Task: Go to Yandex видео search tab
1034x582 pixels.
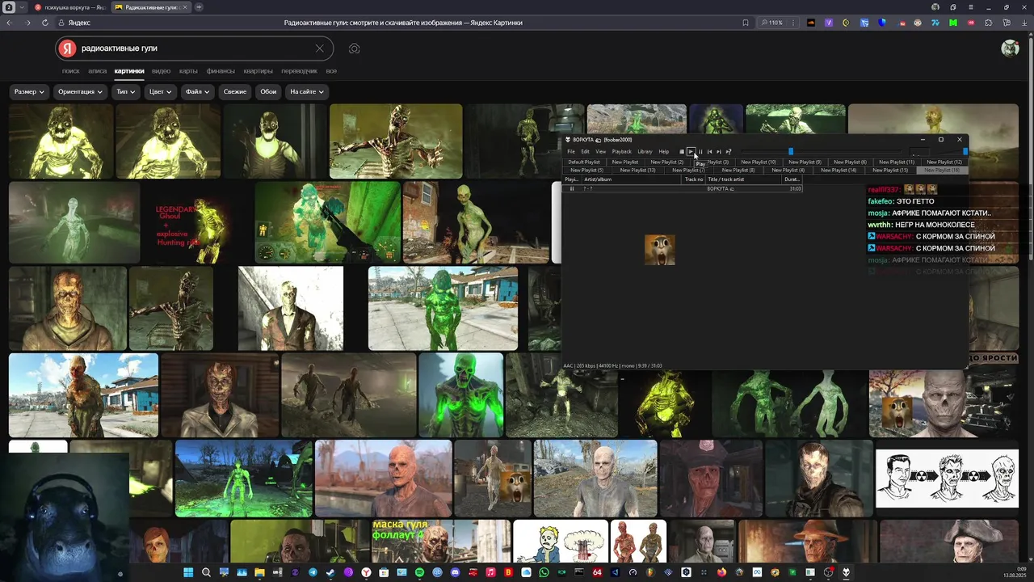Action: pos(161,71)
